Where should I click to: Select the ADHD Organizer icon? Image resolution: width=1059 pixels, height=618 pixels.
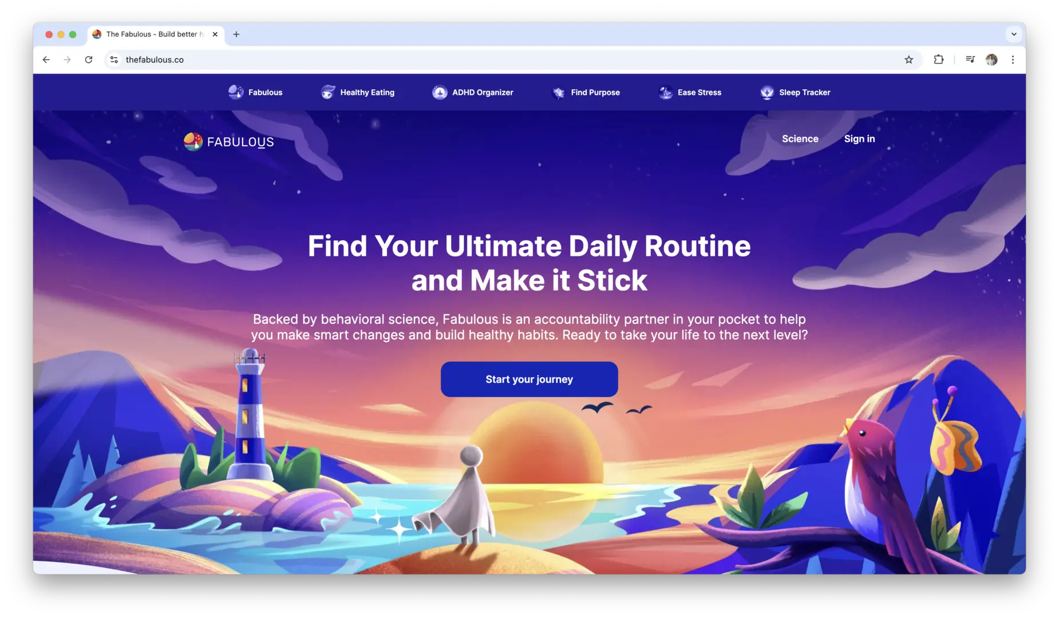tap(440, 92)
